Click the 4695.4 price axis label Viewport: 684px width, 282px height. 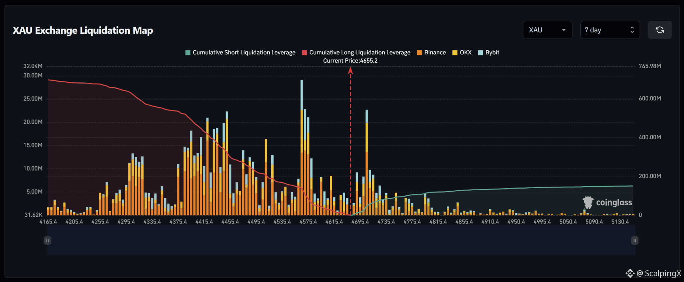(360, 222)
